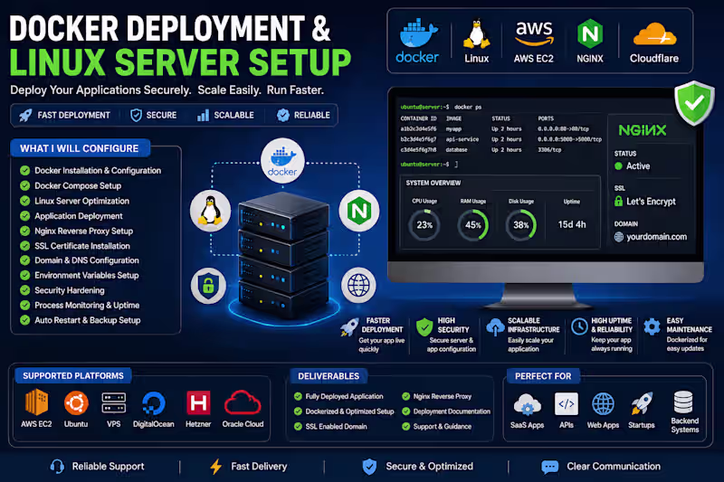Image resolution: width=724 pixels, height=482 pixels.
Task: Click the orange Ubuntu platform icon
Action: click(x=76, y=402)
